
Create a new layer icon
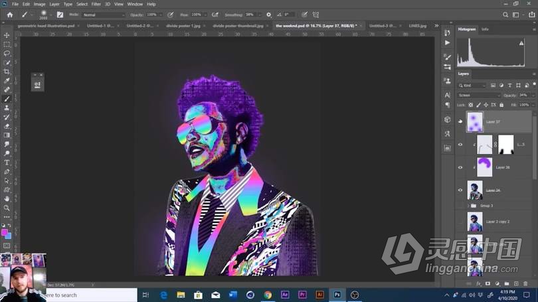click(x=516, y=284)
